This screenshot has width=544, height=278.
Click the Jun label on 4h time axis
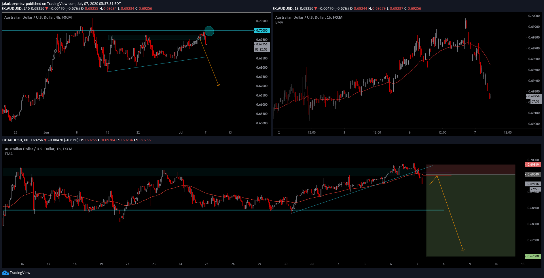click(46, 132)
